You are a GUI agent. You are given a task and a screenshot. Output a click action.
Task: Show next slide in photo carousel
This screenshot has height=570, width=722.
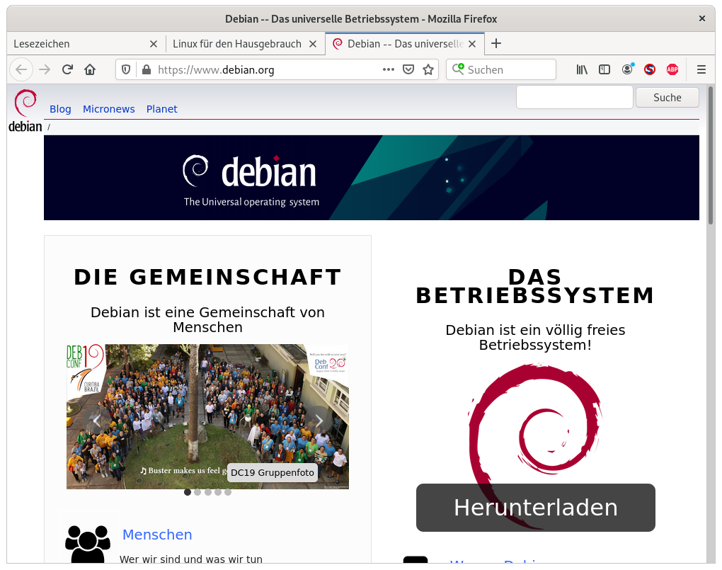[x=319, y=421]
